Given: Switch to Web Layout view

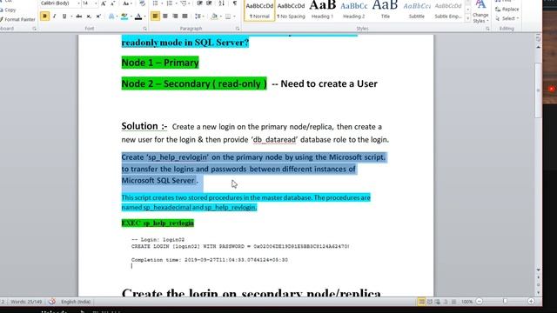Looking at the screenshot, I should point(437,302).
